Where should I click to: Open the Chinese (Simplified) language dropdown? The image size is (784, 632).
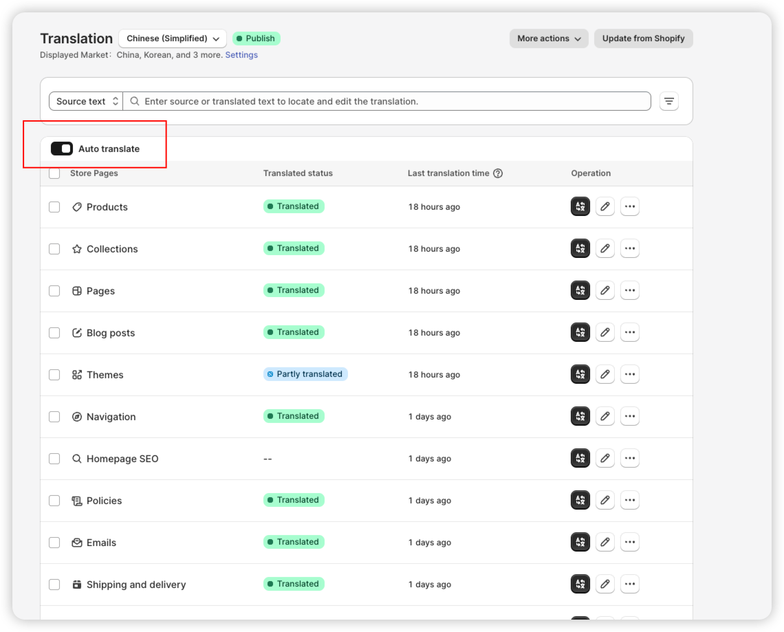(x=173, y=39)
